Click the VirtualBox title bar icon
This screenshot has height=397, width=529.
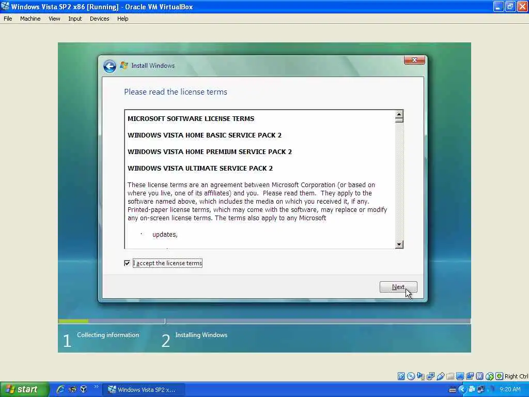5,6
